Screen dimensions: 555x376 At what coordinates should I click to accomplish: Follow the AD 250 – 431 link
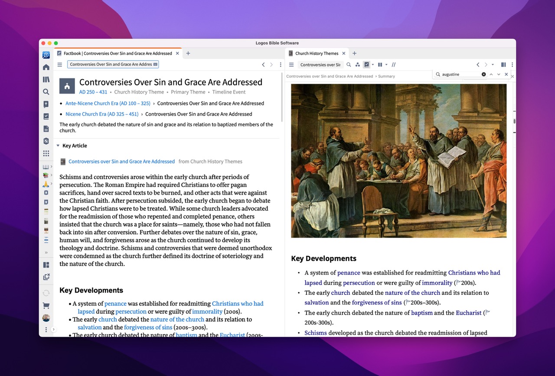(93, 92)
